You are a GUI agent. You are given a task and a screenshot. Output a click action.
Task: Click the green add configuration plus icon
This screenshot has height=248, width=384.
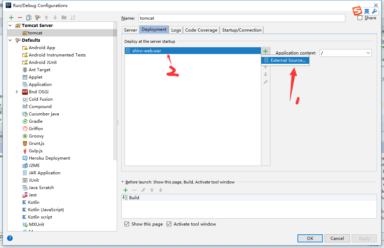pyautogui.click(x=11, y=18)
